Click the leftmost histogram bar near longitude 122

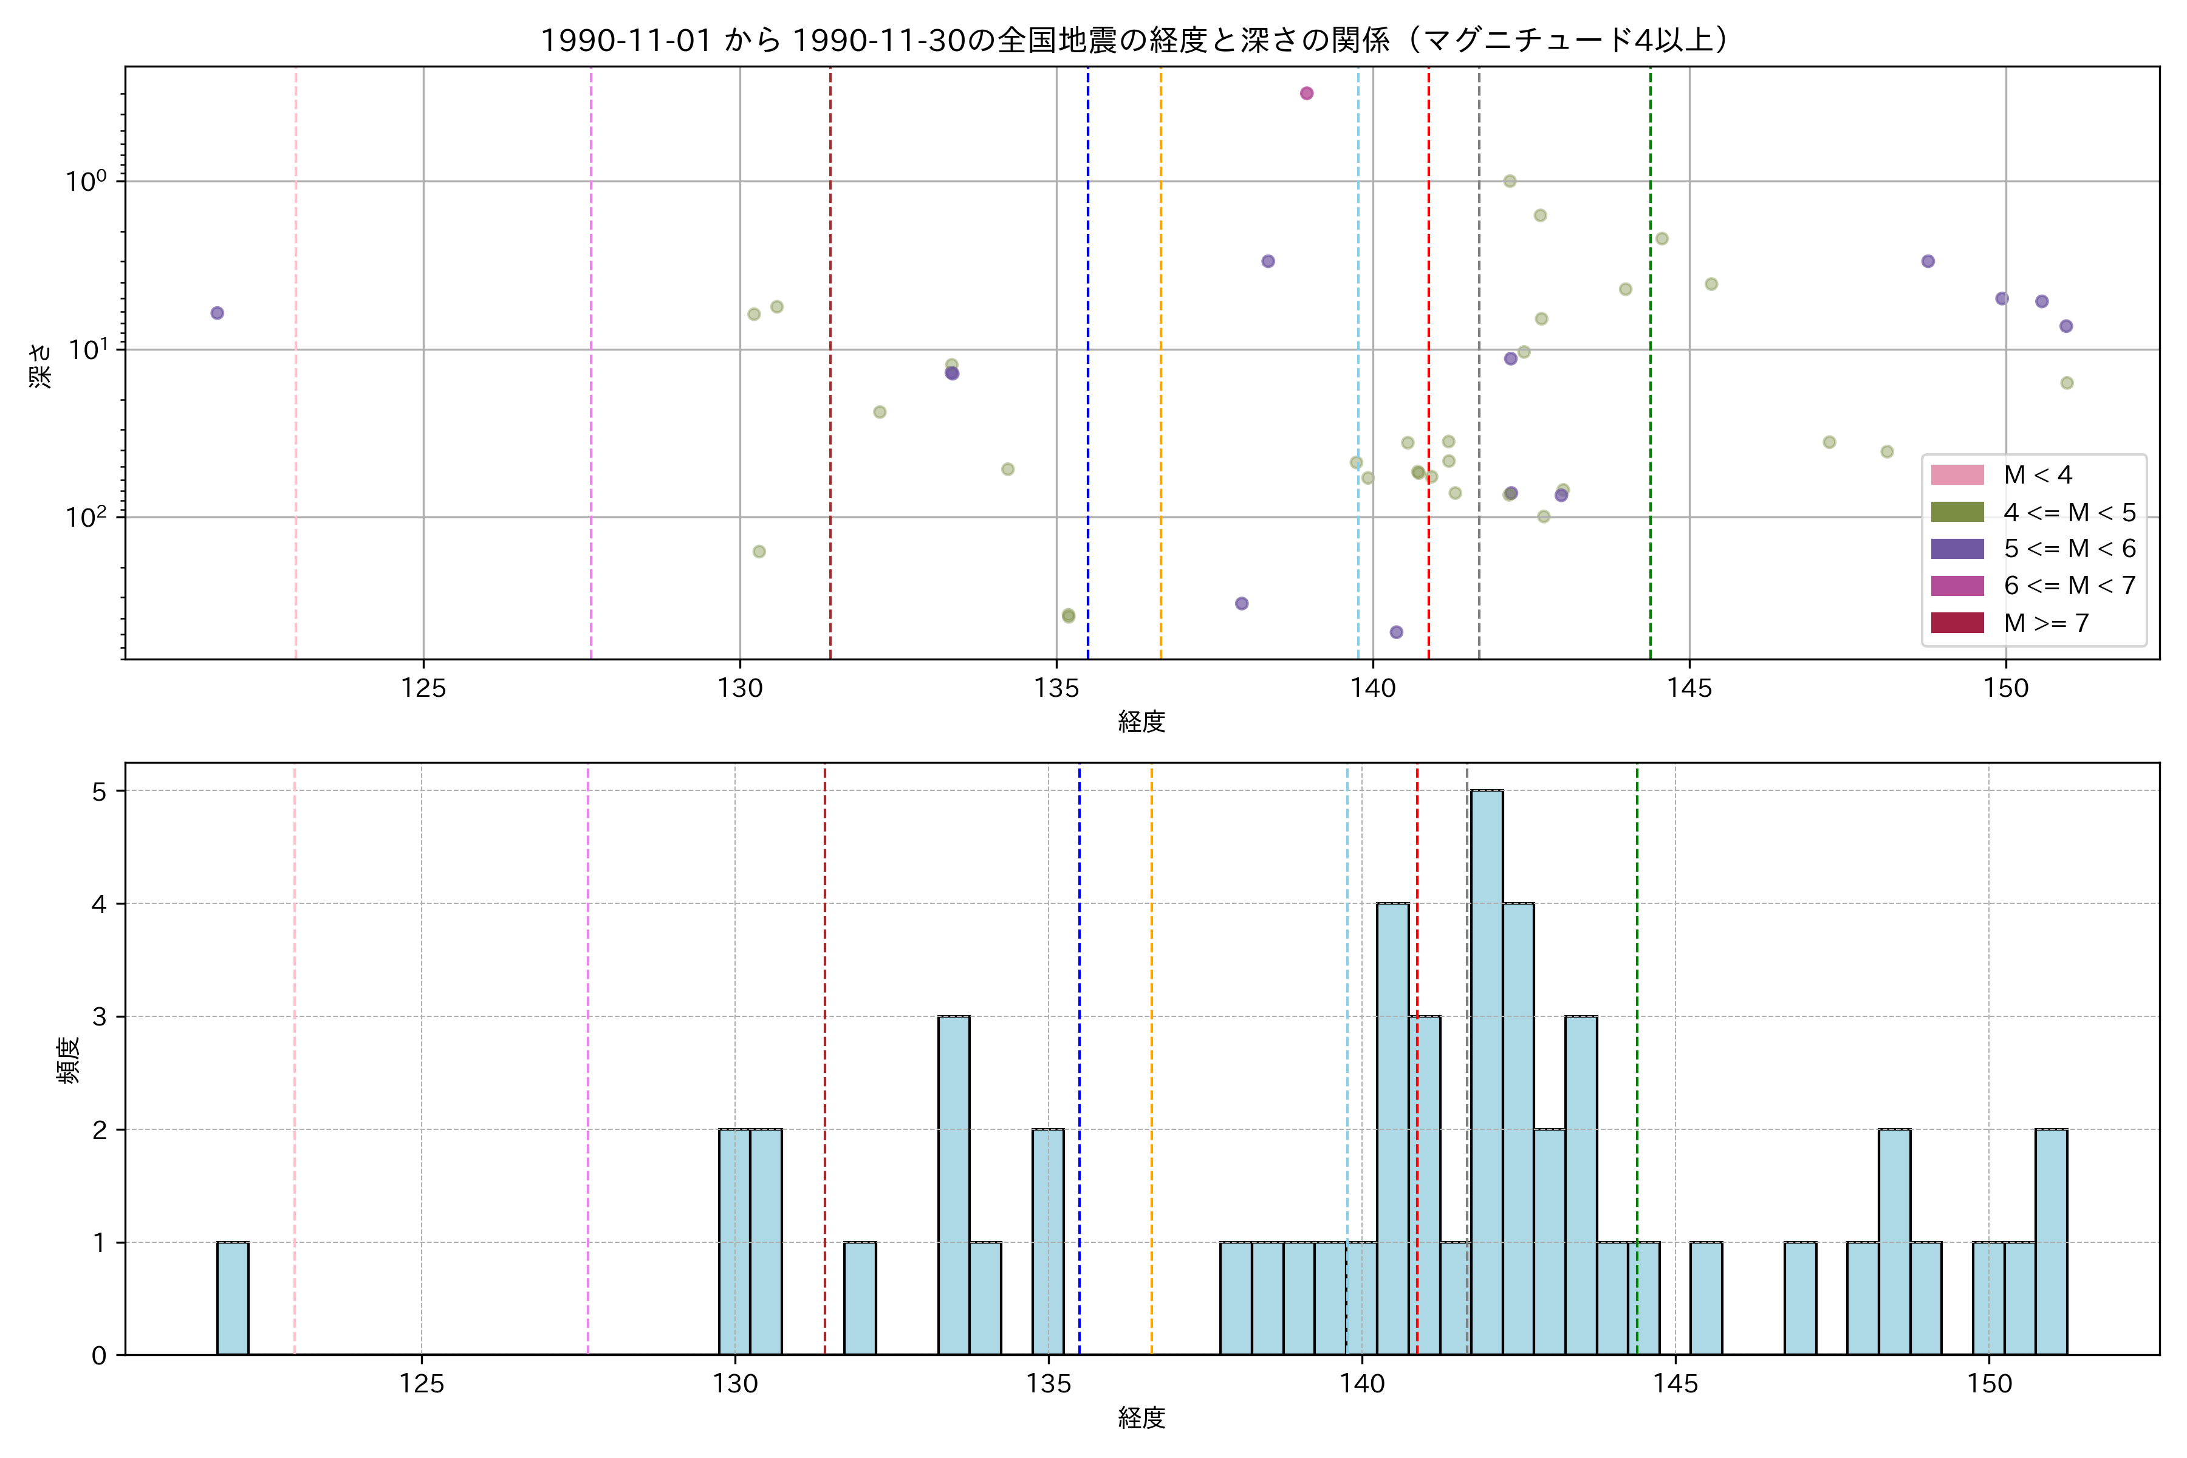click(233, 1298)
